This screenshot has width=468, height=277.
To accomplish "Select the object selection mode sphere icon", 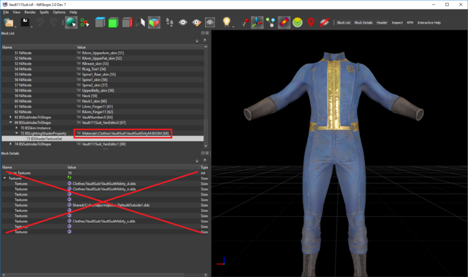I will [x=71, y=22].
